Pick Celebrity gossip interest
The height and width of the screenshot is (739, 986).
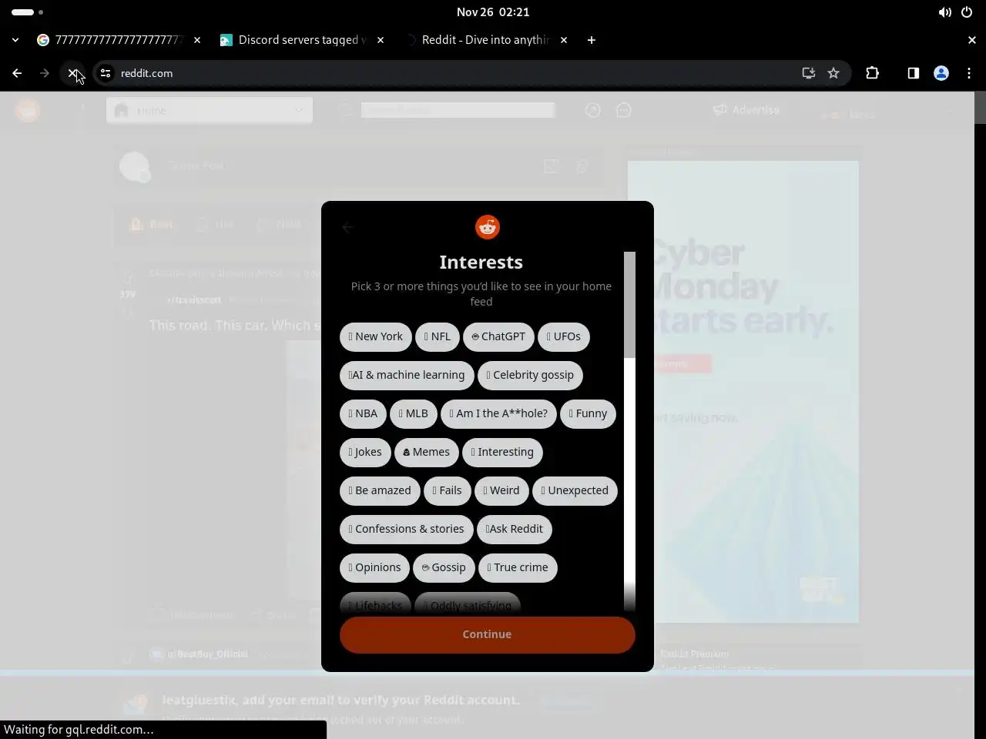pyautogui.click(x=531, y=375)
